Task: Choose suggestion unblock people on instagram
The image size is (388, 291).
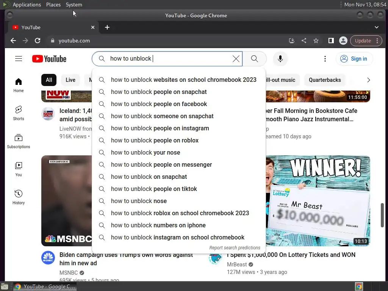Action: coord(179,128)
